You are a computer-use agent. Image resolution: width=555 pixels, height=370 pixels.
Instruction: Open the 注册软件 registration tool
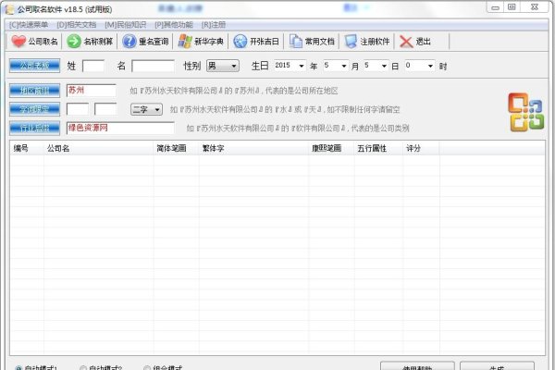tap(367, 42)
